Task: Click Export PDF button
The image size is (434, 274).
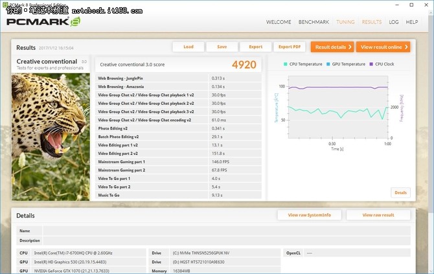Action: point(290,47)
